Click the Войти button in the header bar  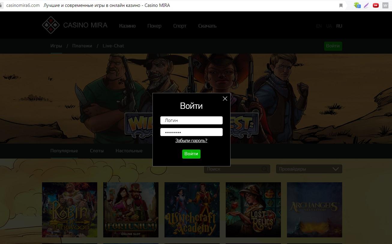(333, 46)
